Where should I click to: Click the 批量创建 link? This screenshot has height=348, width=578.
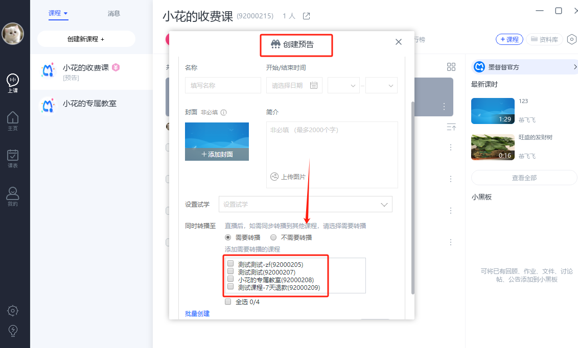point(197,313)
